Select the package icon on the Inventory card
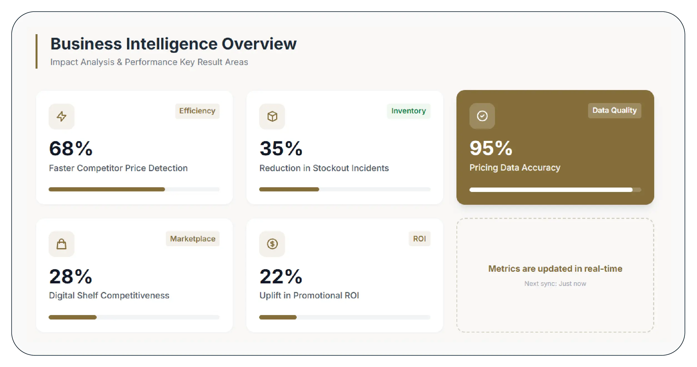697x367 pixels. point(272,117)
